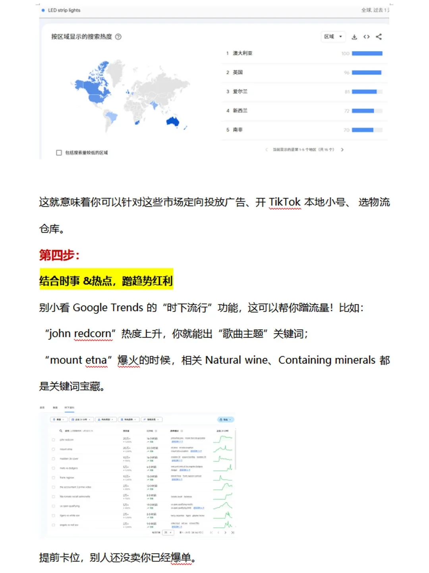Check the box for mount etna row
Screen dimensions: 429x573
coord(53,449)
